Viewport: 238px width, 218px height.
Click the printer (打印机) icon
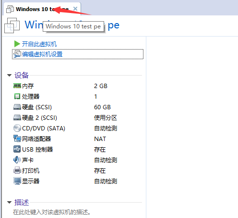17,170
